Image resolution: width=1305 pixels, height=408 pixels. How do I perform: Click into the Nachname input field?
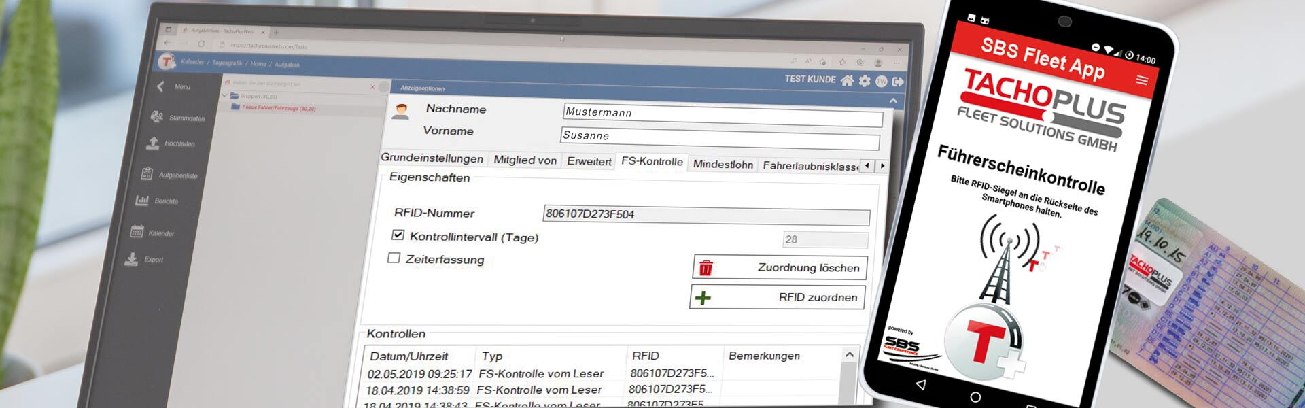click(723, 114)
